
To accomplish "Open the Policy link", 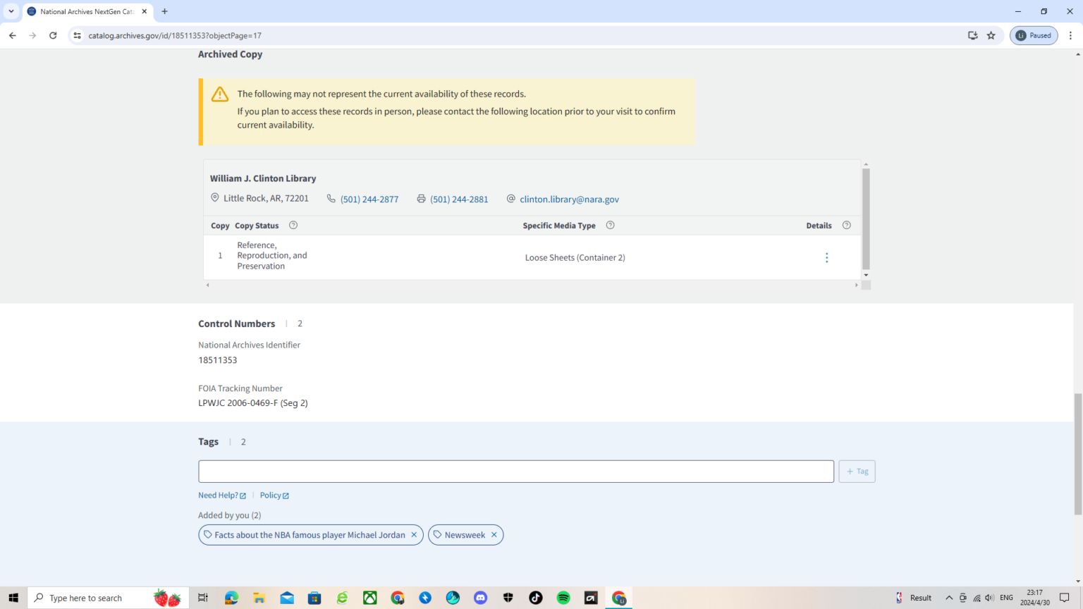I will point(274,496).
